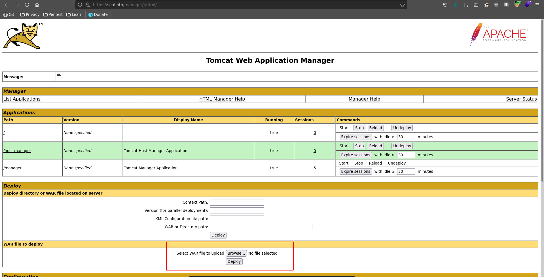
Task: Open the uBlock Origin extension icon
Action: (496, 5)
